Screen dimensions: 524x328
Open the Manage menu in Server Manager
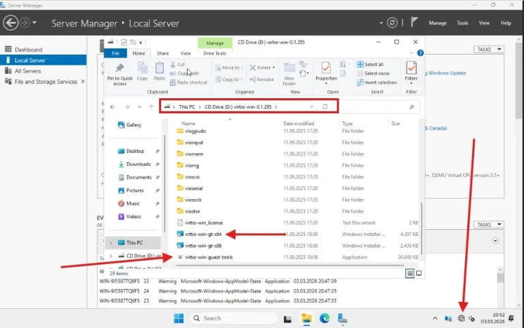click(x=437, y=23)
